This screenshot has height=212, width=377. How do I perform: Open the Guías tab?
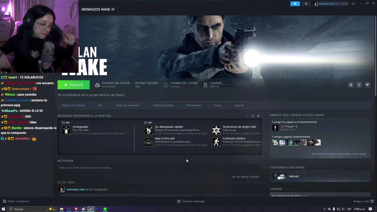[217, 105]
